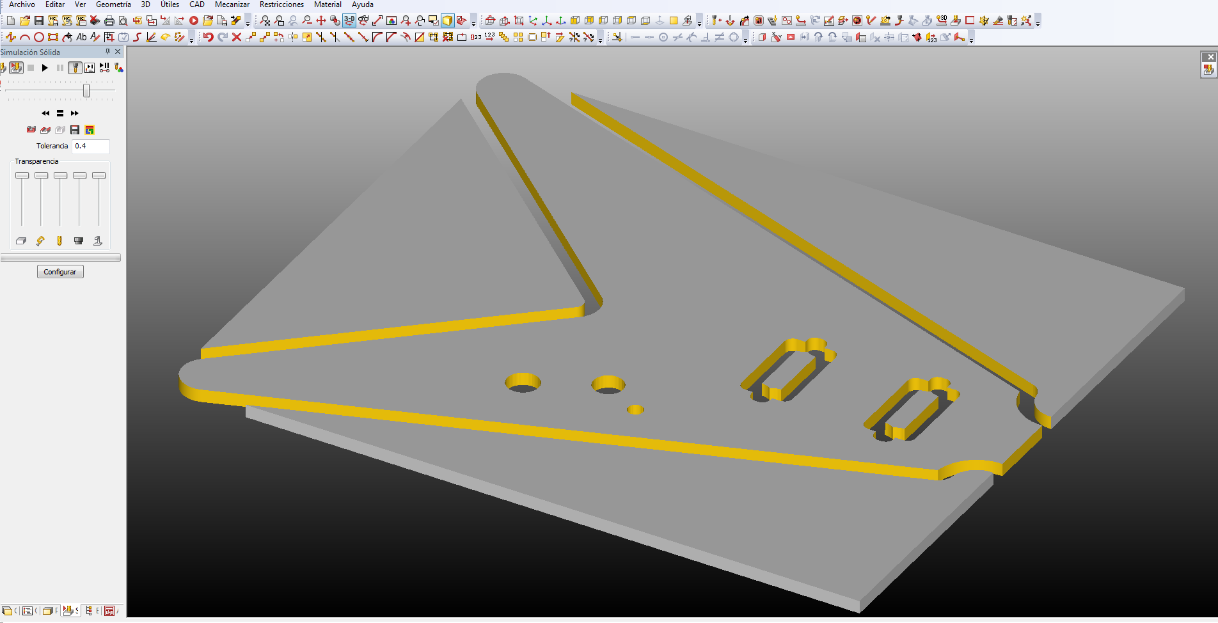Screen dimensions: 1218x623
Task: Pin the Simulación Sólida panel
Action: (107, 52)
